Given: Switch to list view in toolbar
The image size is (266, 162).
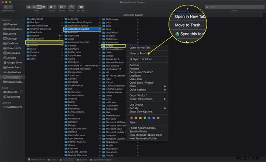Looking at the screenshot, I should pyautogui.click(x=34, y=7).
